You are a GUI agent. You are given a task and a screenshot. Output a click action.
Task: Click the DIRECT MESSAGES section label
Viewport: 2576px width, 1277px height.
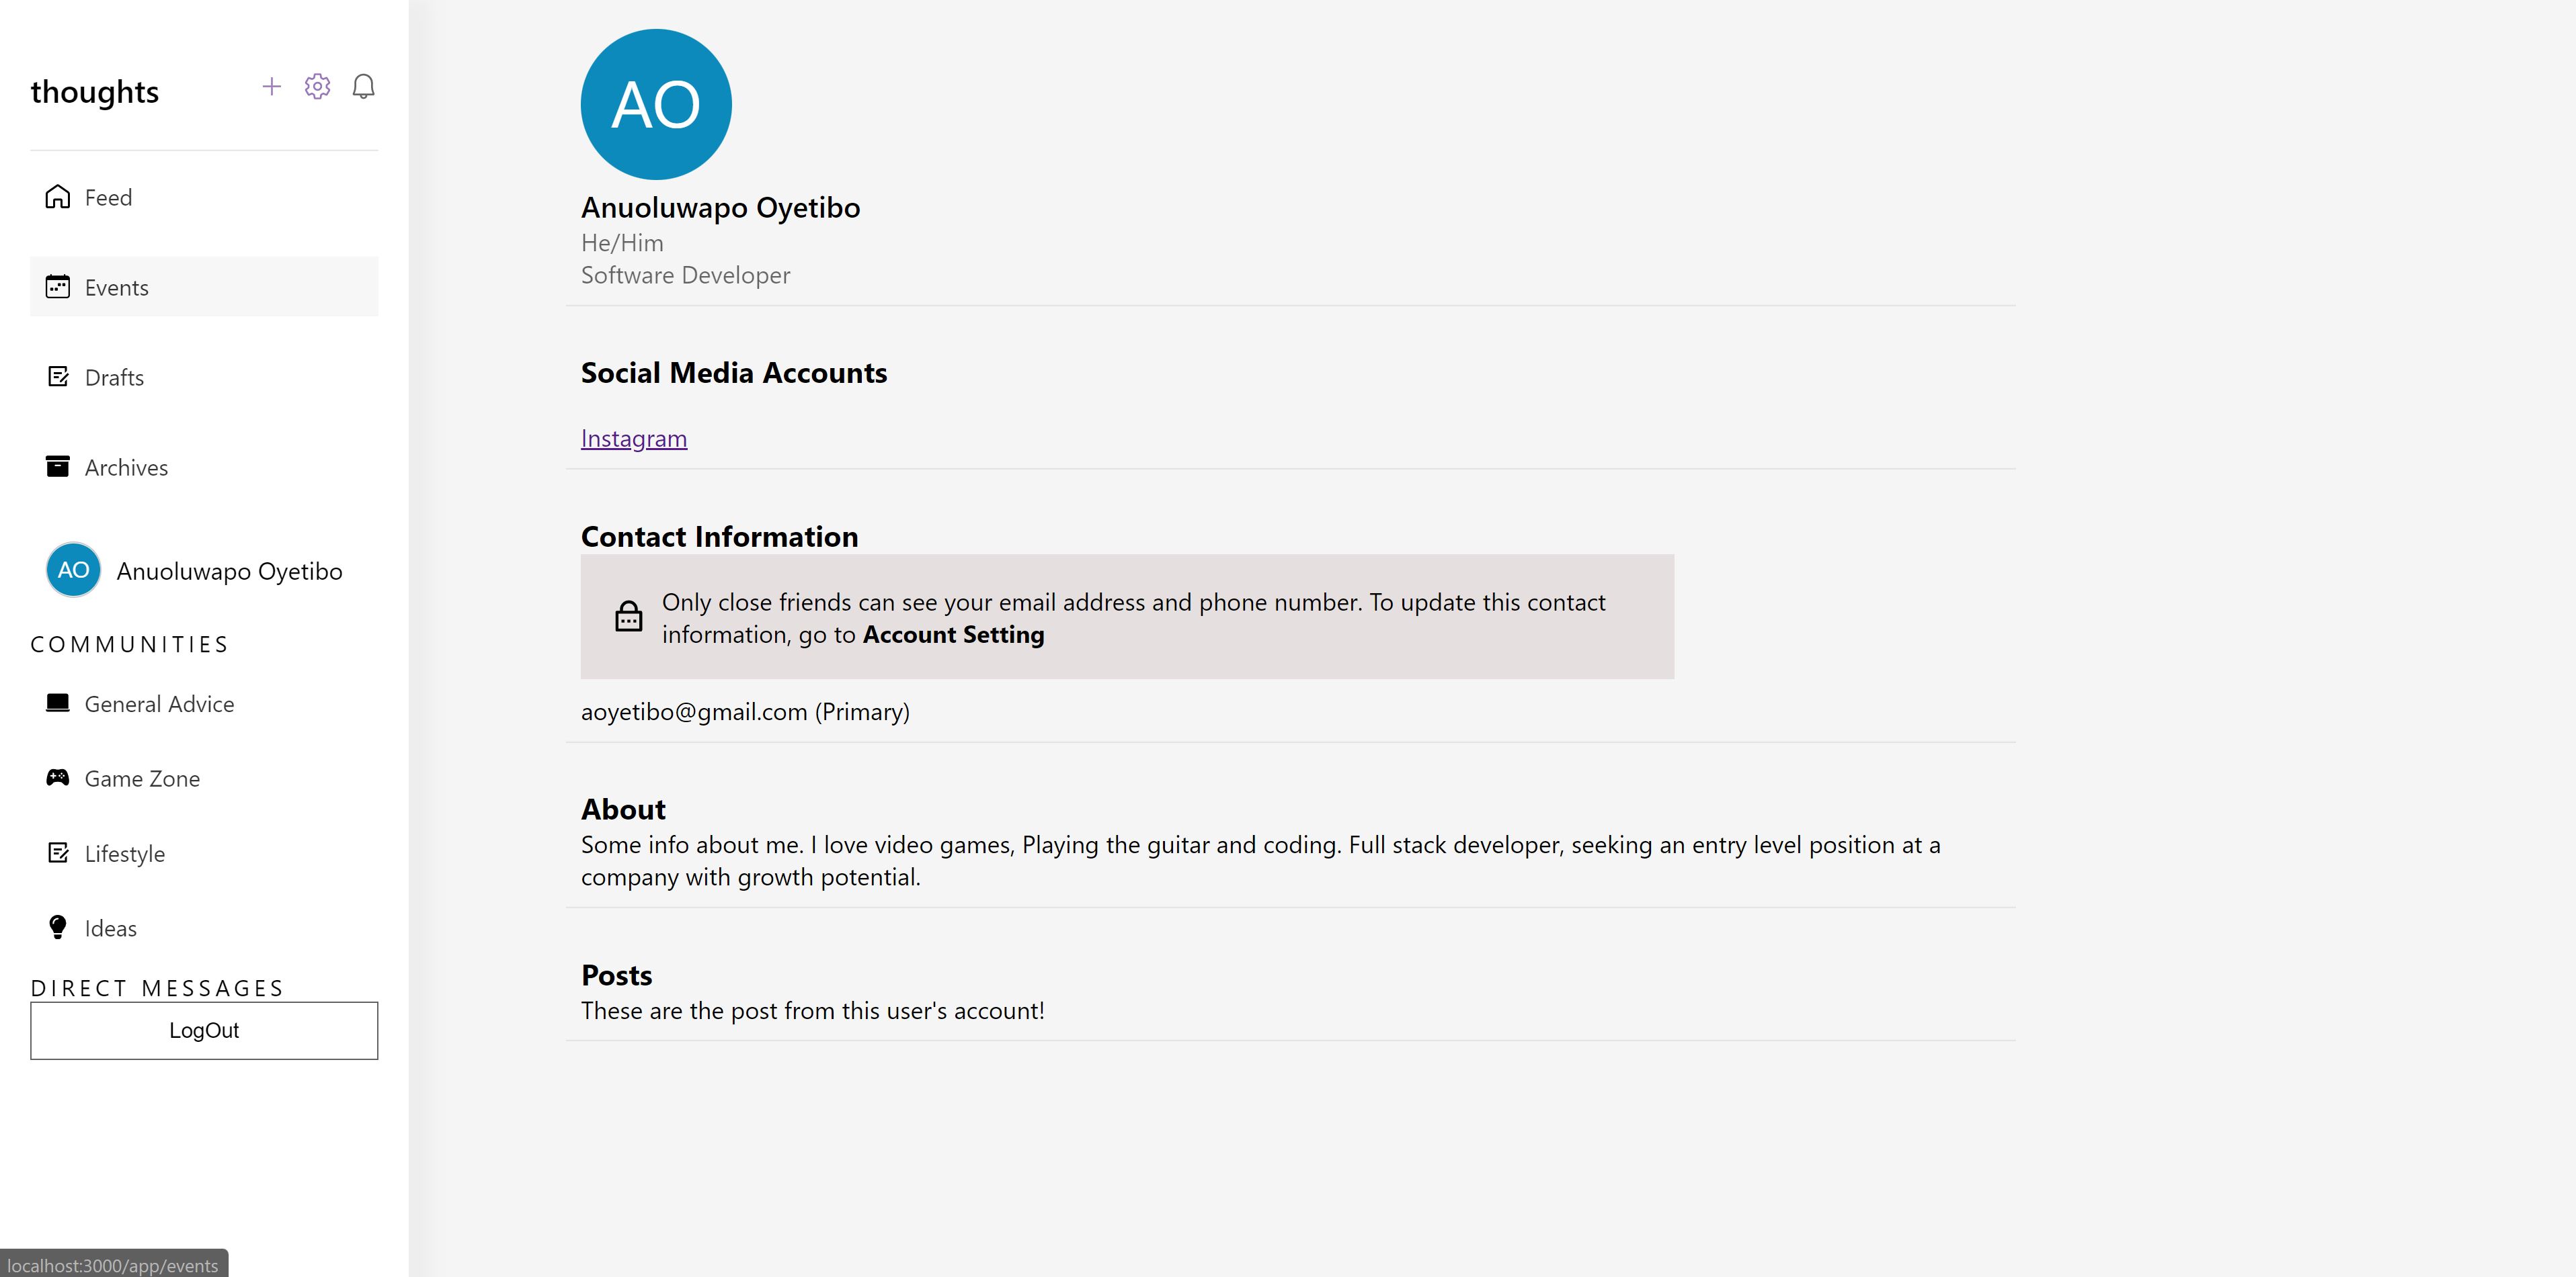click(157, 988)
